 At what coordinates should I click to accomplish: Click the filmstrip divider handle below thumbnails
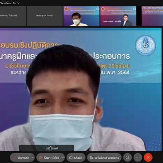(x=81, y=27)
